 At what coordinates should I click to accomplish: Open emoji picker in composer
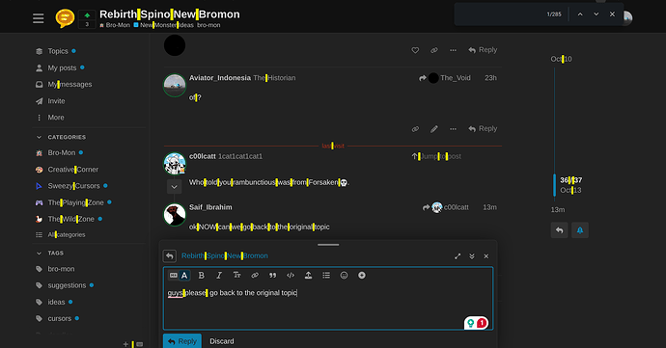[x=344, y=276]
